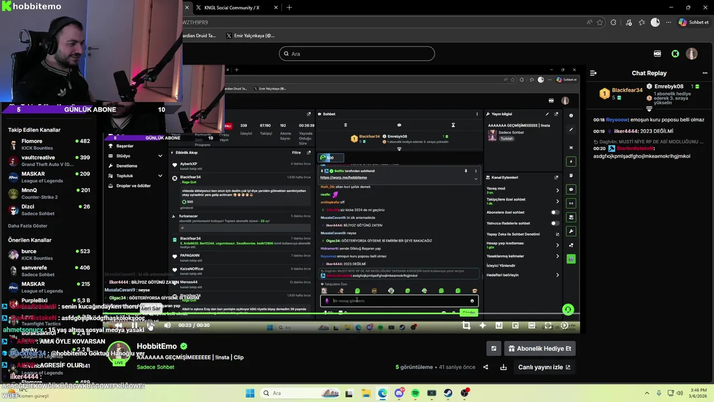Download the clip with the download icon
The height and width of the screenshot is (402, 714).
point(504,367)
